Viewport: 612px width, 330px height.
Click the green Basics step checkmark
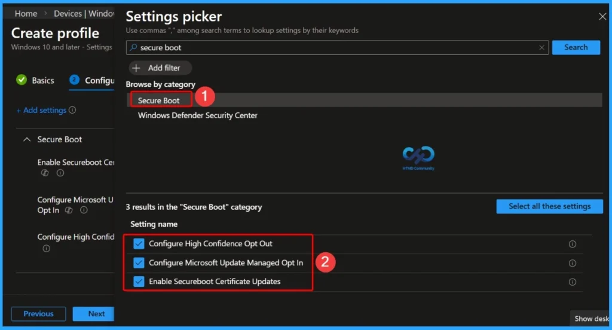[x=22, y=80]
